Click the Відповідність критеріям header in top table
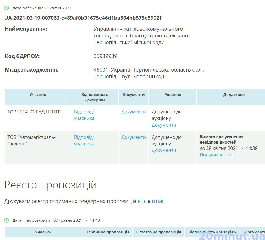The height and width of the screenshot is (240, 265). (x=95, y=97)
